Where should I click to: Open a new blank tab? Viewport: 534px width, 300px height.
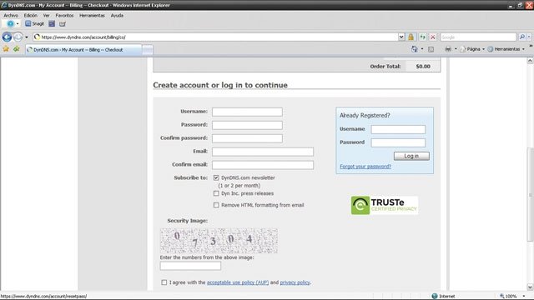tap(148, 50)
